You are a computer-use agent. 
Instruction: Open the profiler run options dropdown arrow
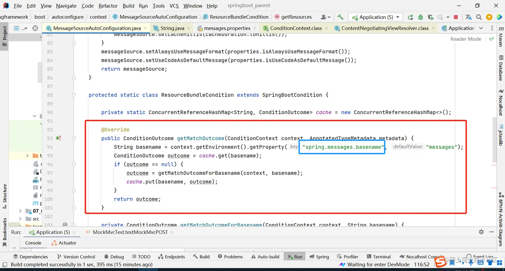tap(447, 17)
